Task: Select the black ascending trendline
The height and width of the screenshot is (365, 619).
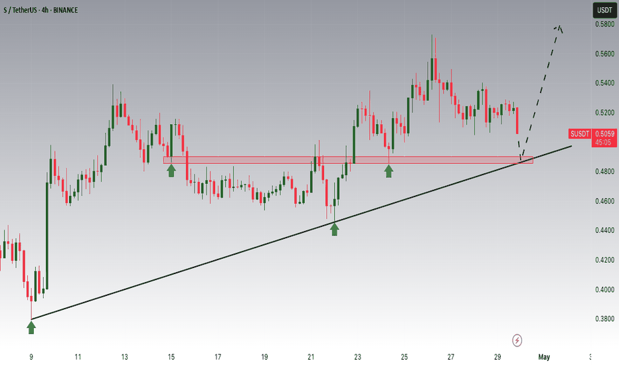Action: point(302,233)
